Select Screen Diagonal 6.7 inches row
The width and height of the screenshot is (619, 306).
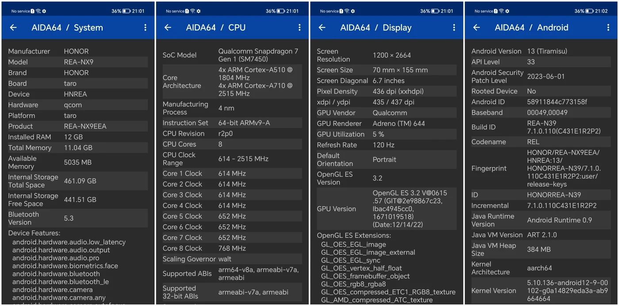pos(386,80)
